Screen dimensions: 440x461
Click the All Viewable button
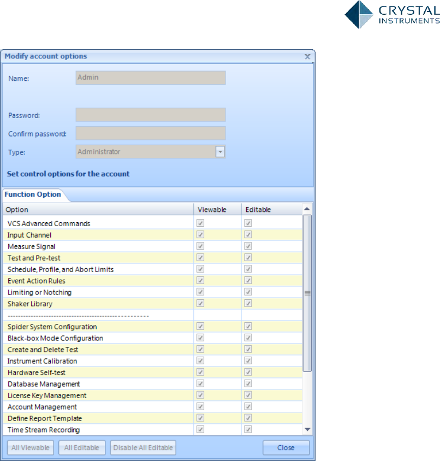point(31,447)
